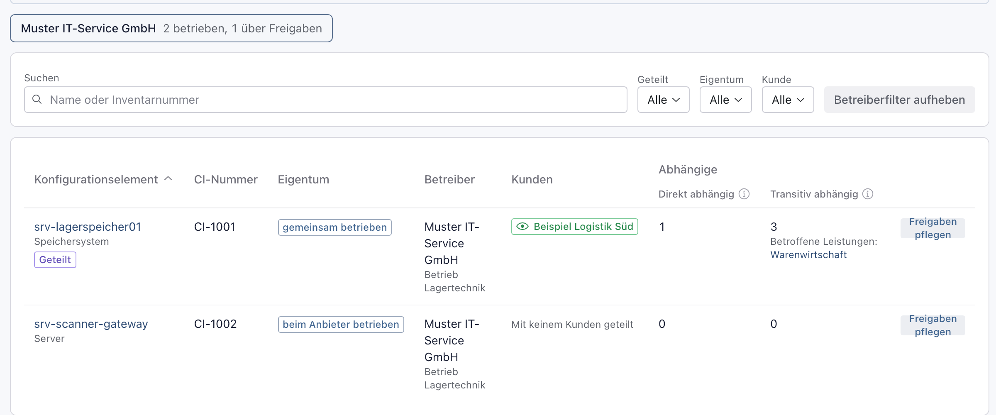
Task: Toggle sort arrow beside Konfigurationselement header
Action: click(168, 179)
